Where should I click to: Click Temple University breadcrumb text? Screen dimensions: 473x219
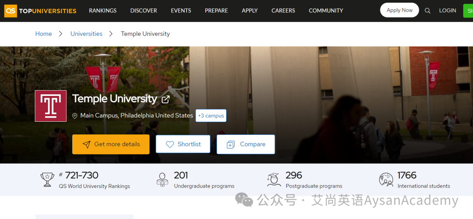pyautogui.click(x=145, y=34)
